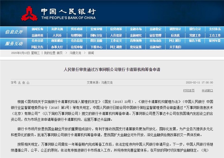The height and width of the screenshot is (158, 224).
Task: Set font size to 中 (medium)
Action: pos(24,83)
